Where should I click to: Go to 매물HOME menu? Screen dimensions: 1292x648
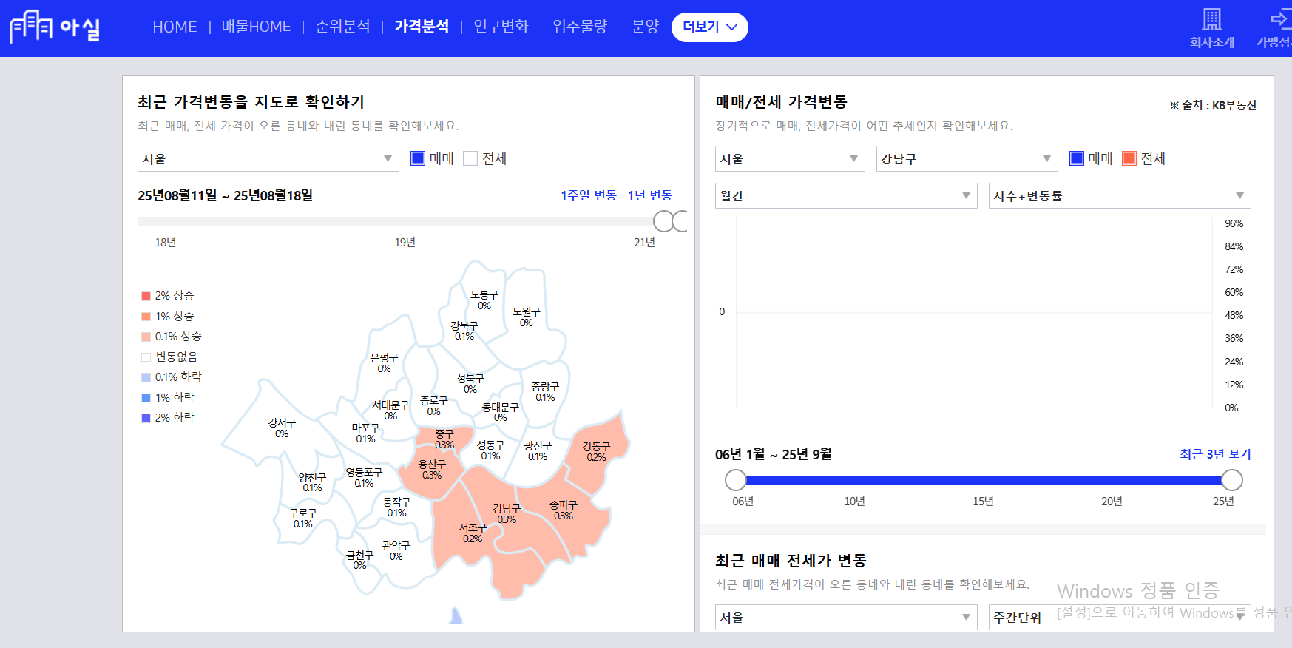tap(256, 27)
